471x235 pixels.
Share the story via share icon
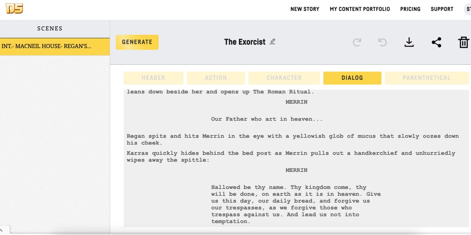click(436, 42)
